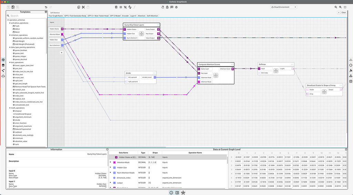
Task: Fit graph to screen icon
Action: (x=345, y=7)
